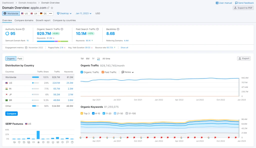Screen dimensions: 256x148
Task: Click Organic Search Traffic info icon
Action: click(x=62, y=29)
